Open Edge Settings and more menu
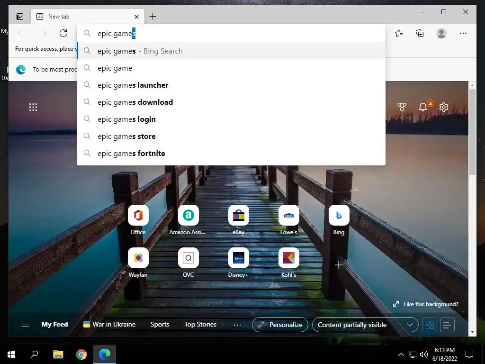The height and width of the screenshot is (364, 485). [x=463, y=33]
